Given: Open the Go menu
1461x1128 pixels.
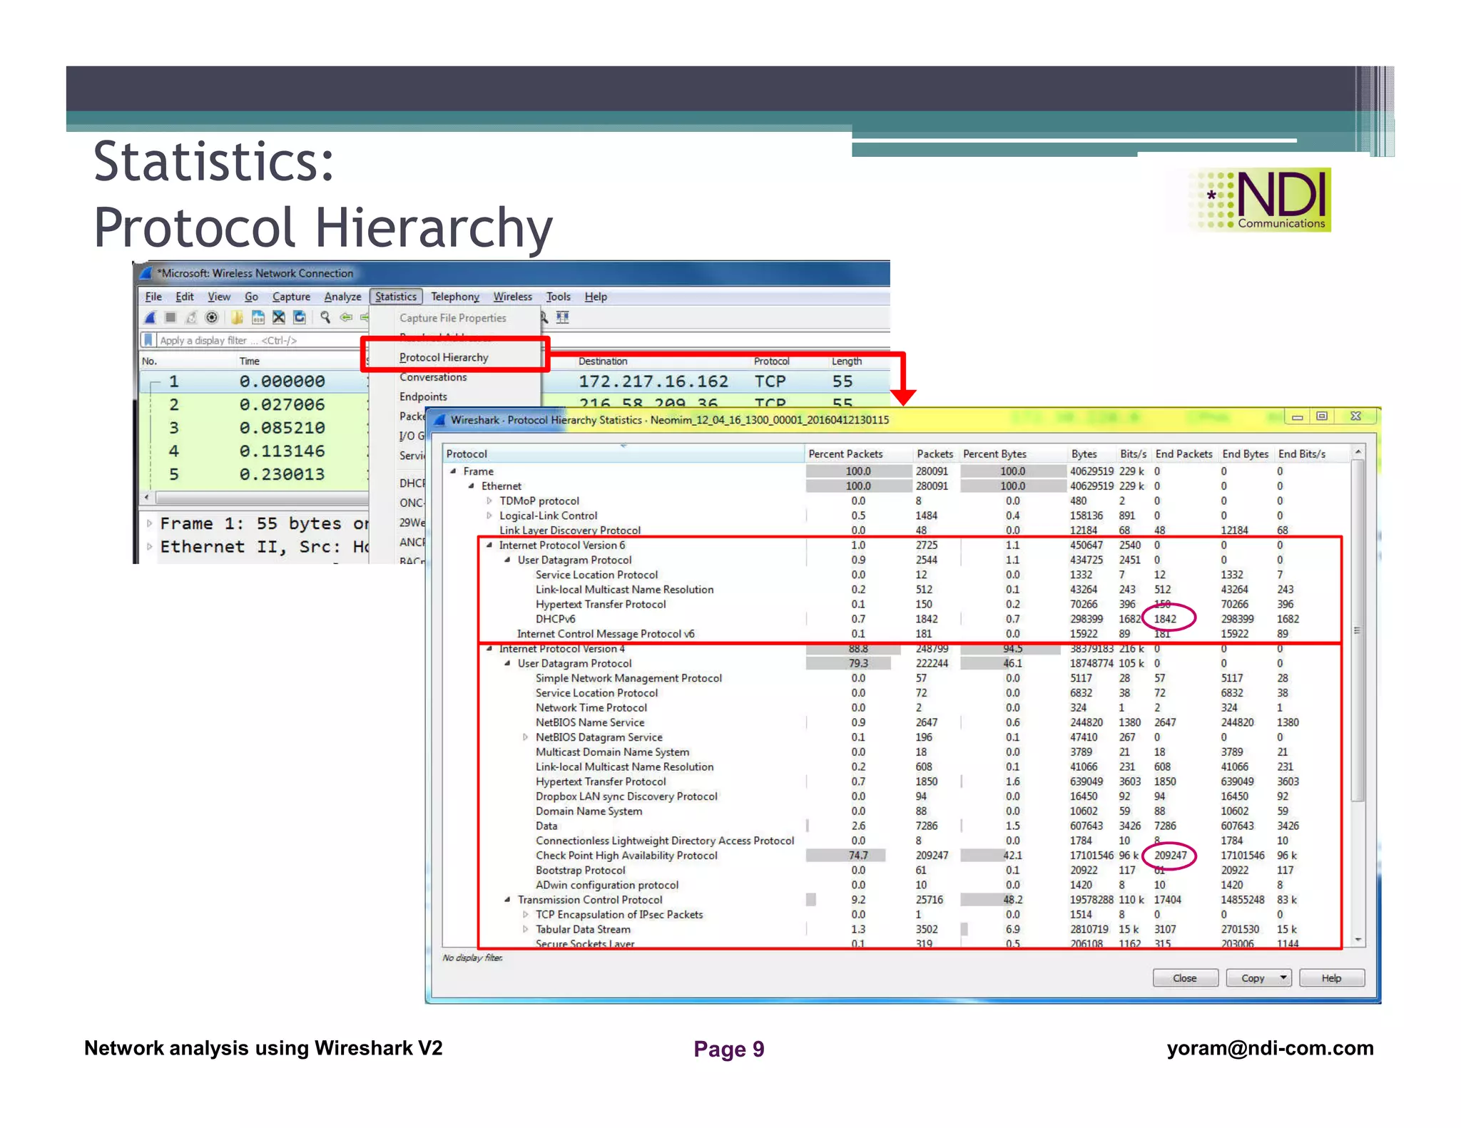Looking at the screenshot, I should coord(251,297).
